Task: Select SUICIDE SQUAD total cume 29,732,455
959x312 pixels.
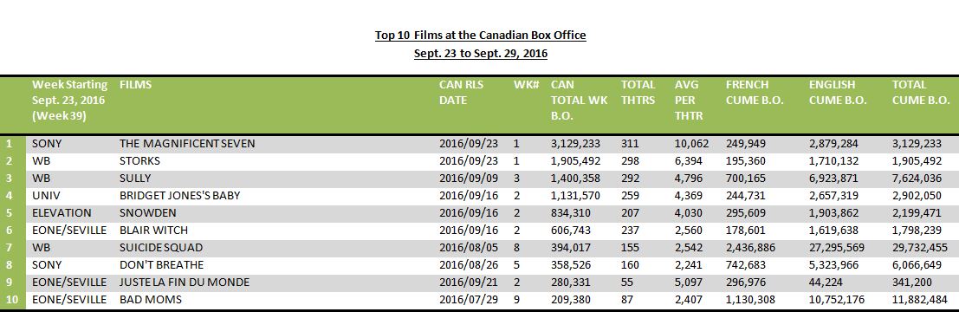Action: 920,248
